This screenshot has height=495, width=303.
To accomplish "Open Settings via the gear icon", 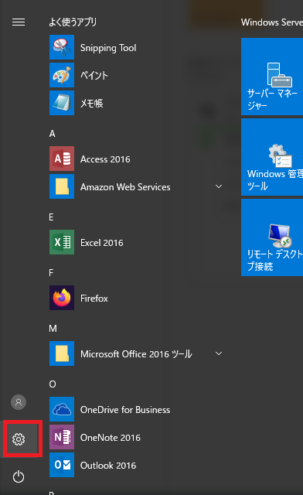I will tap(19, 439).
